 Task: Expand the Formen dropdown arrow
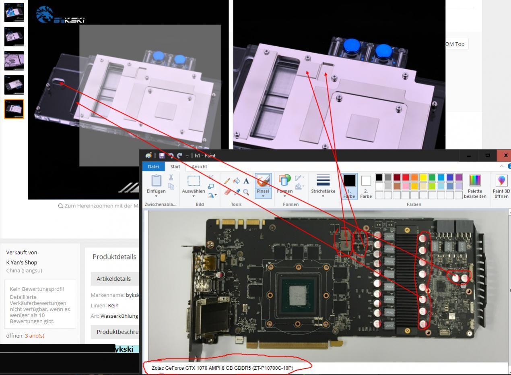tap(285, 196)
